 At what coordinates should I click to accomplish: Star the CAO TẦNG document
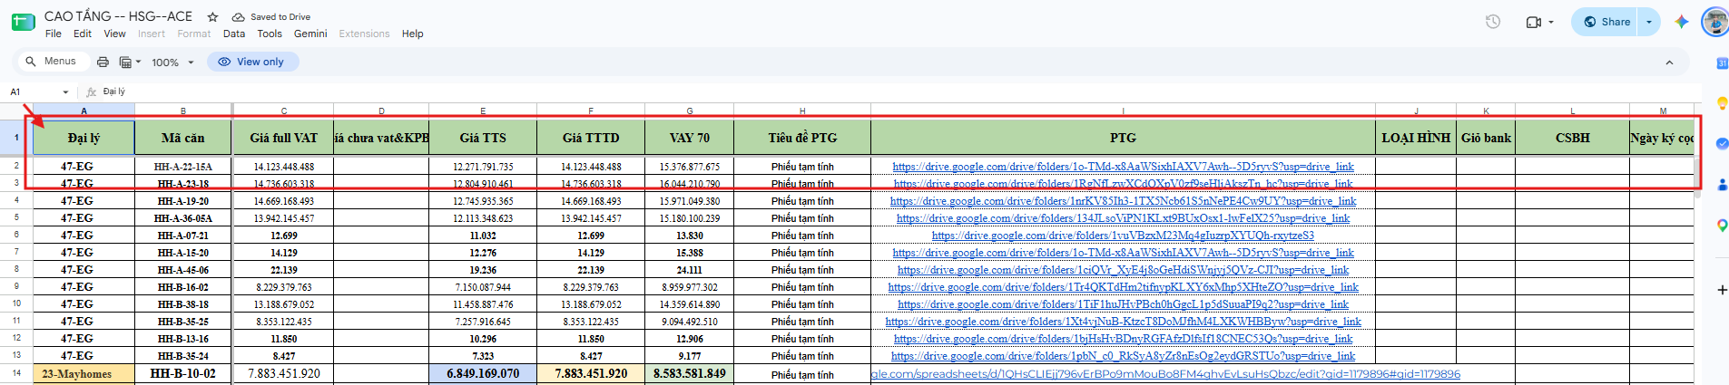(x=212, y=16)
